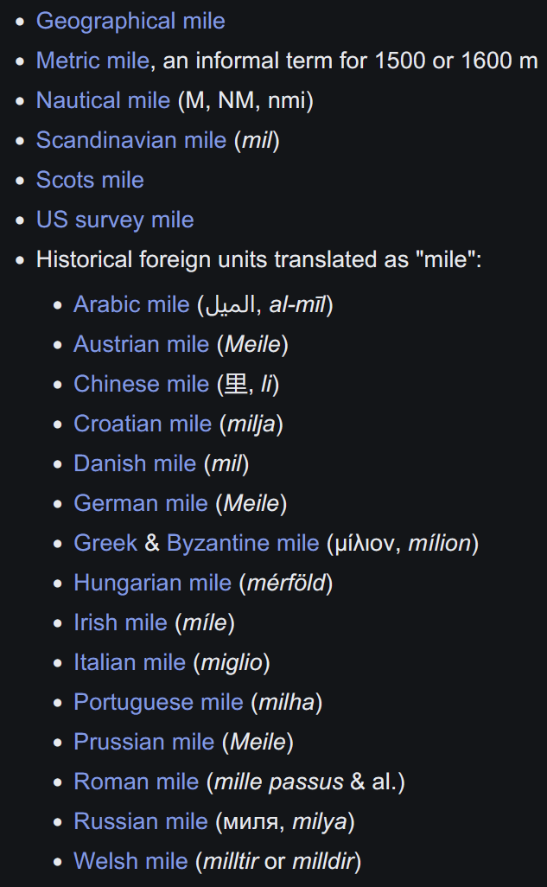Open the Italian mile link
The width and height of the screenshot is (547, 887).
(130, 662)
